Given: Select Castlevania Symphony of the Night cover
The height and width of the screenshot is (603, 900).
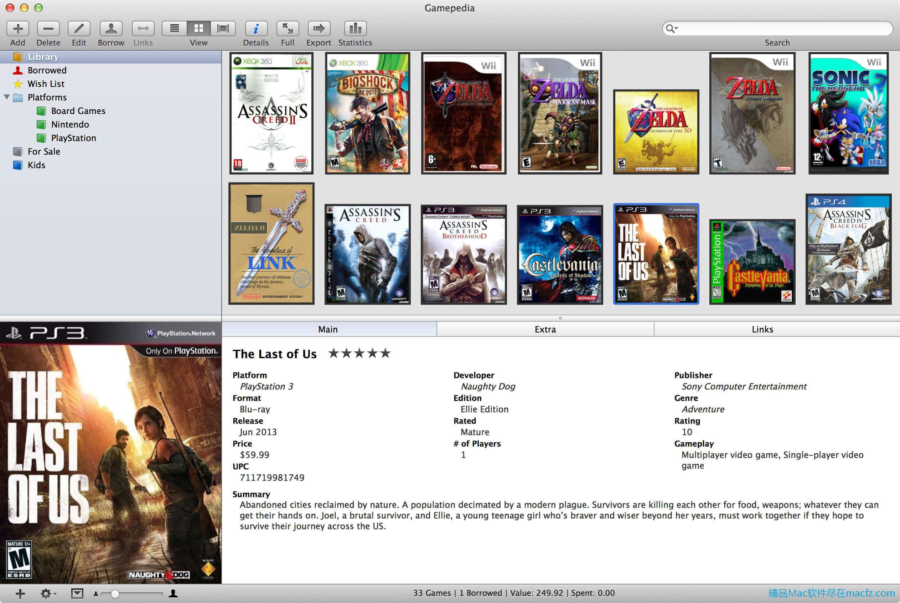Looking at the screenshot, I should [x=752, y=262].
